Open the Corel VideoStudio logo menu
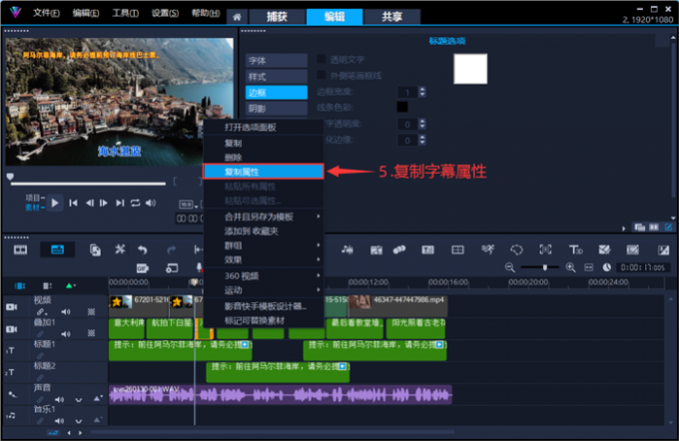The width and height of the screenshot is (679, 441). point(16,12)
